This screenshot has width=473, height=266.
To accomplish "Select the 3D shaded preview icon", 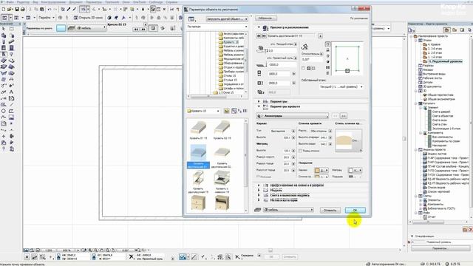I will click(327, 62).
